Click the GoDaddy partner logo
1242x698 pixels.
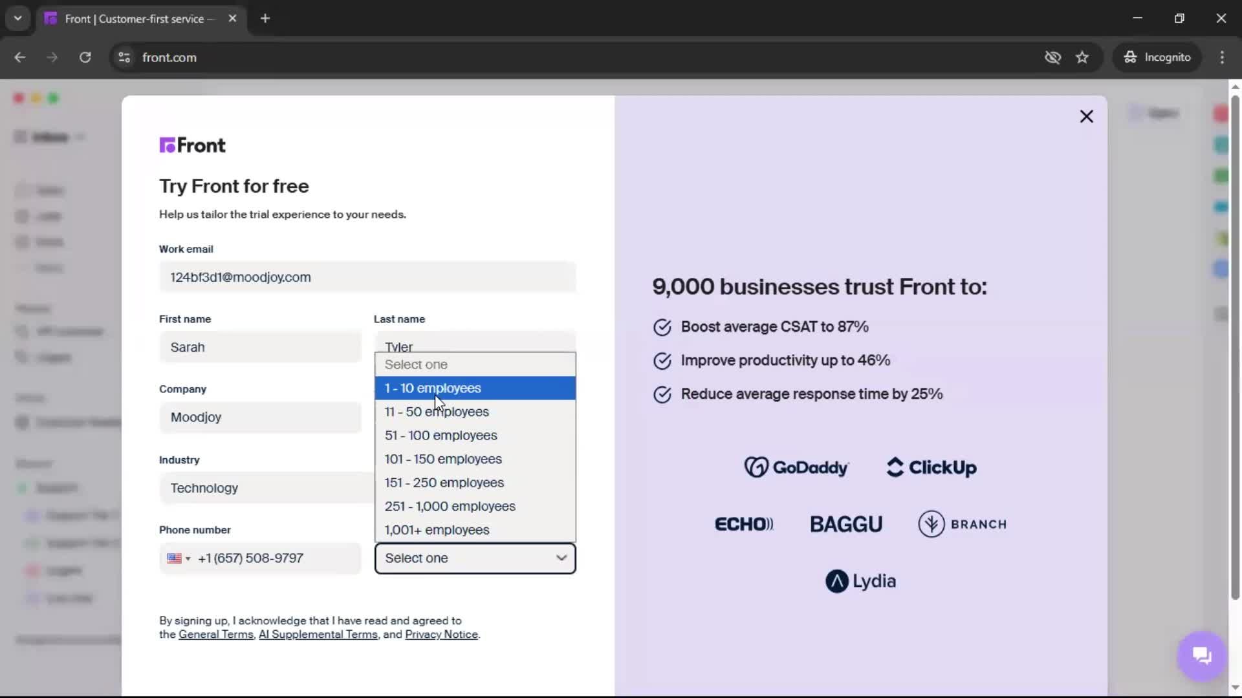click(796, 467)
